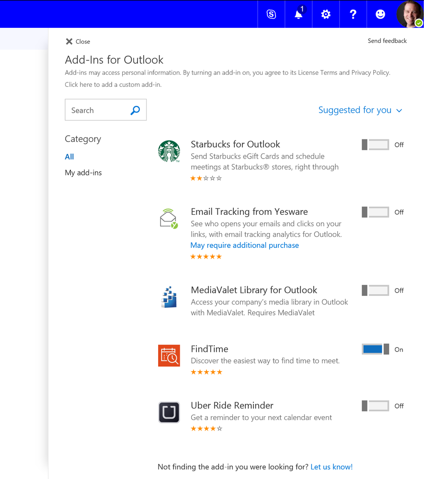Image resolution: width=424 pixels, height=479 pixels.
Task: Click the Starbucks add-in logo
Action: tap(169, 152)
